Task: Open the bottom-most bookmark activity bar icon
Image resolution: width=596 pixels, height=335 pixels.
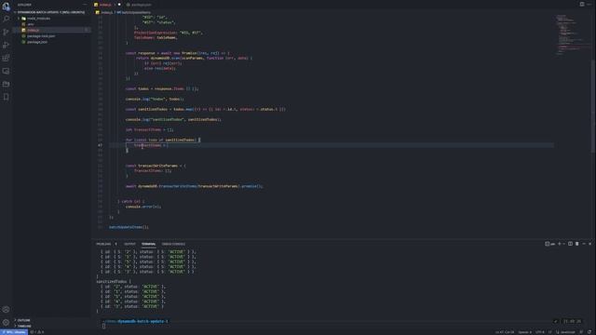Action: tap(6, 97)
